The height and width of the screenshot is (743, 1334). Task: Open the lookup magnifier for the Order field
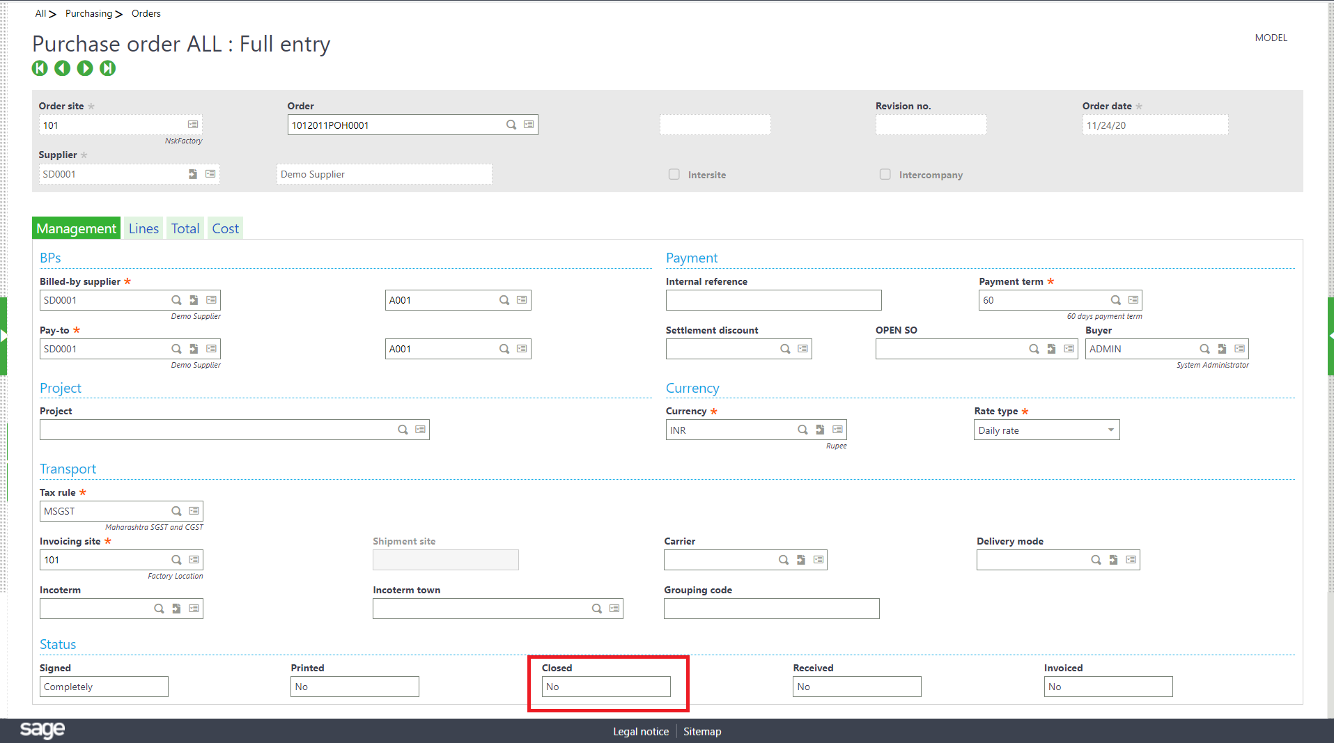click(x=511, y=125)
